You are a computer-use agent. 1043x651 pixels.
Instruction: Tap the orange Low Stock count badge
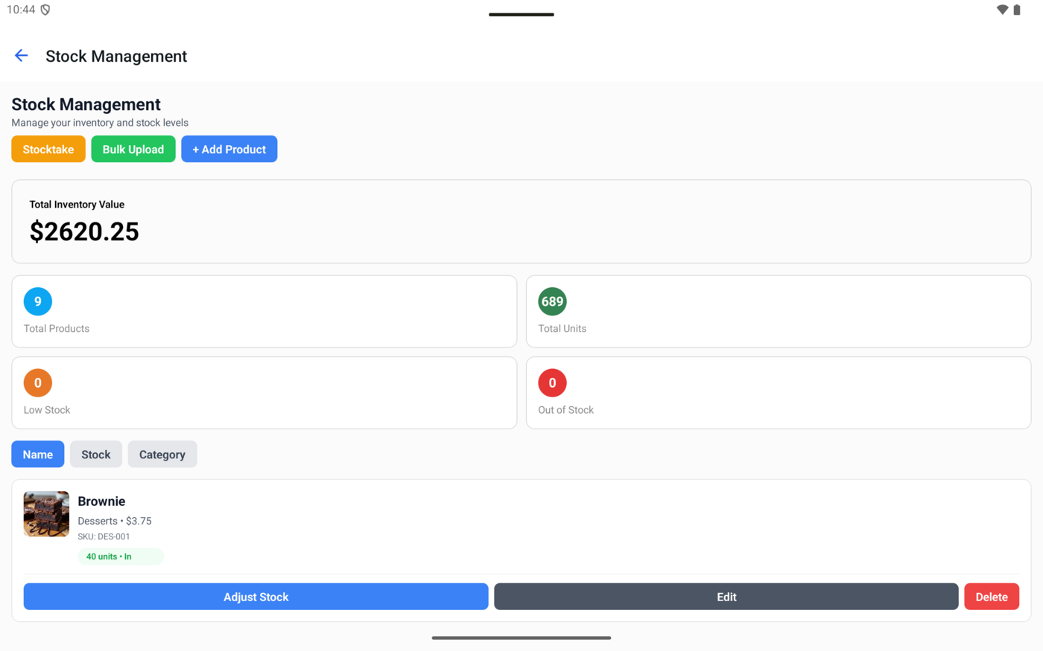point(38,383)
